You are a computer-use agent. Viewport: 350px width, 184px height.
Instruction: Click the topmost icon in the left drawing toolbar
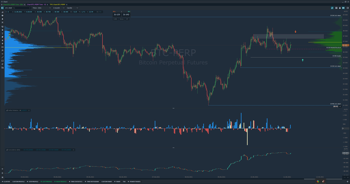2,12
